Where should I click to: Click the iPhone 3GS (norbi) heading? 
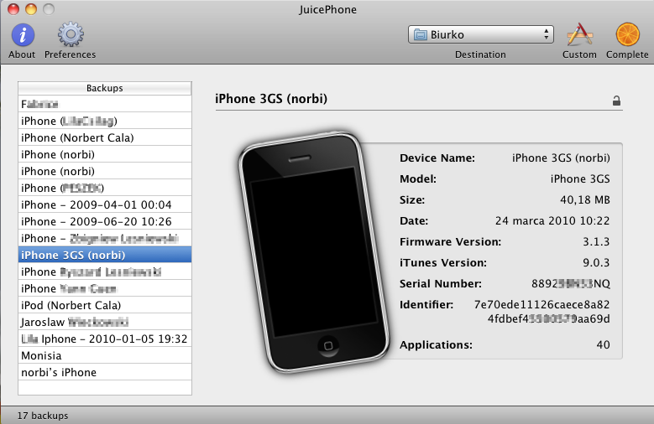click(271, 99)
